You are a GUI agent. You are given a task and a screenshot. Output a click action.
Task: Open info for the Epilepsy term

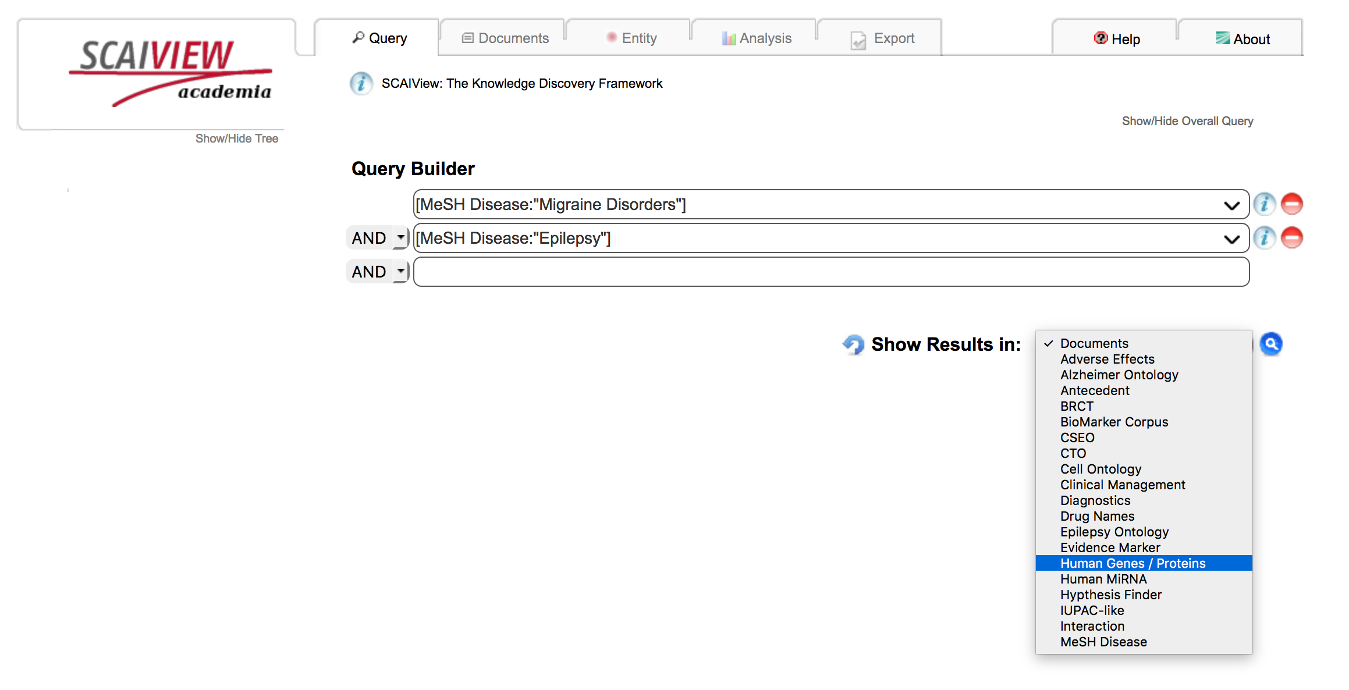[1264, 238]
